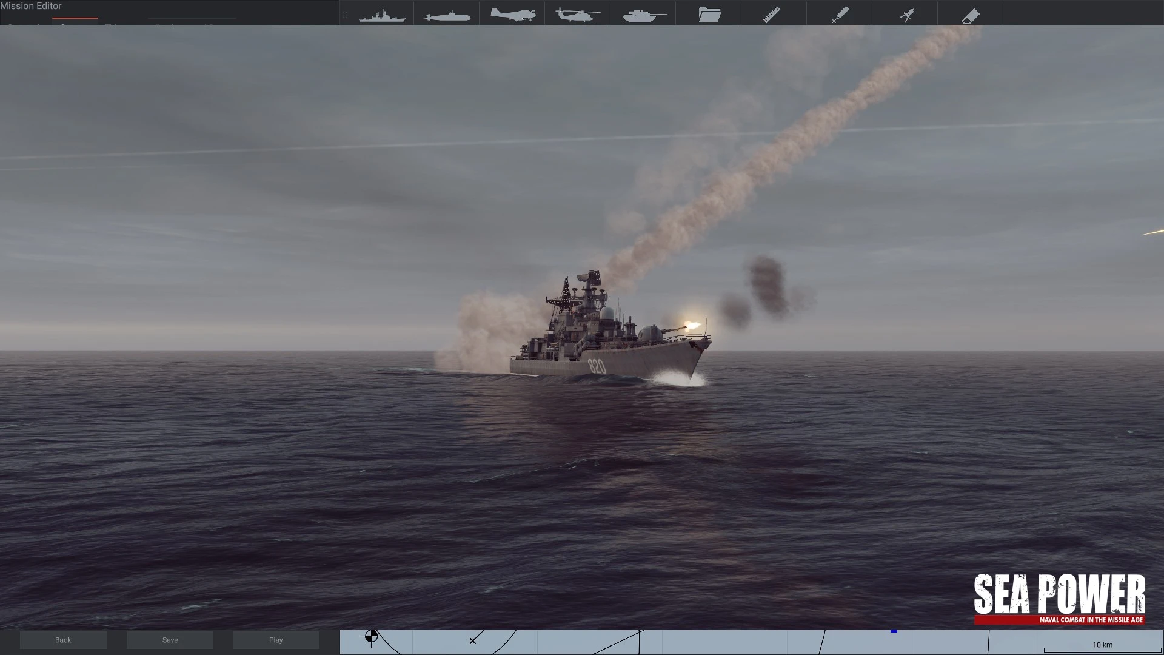Viewport: 1164px width, 655px height.
Task: Choose the fixed-wing aircraft icon
Action: [512, 14]
